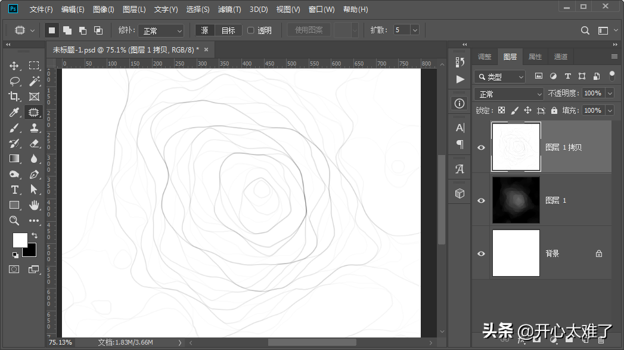Select the Move tool
This screenshot has width=624, height=350.
click(14, 66)
